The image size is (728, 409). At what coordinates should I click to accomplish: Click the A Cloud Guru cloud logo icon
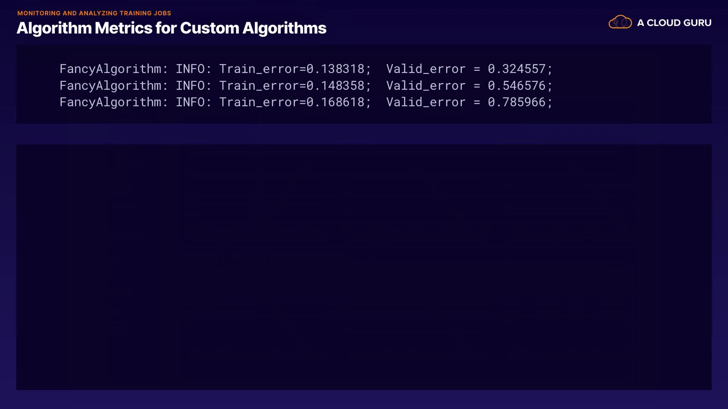point(620,22)
